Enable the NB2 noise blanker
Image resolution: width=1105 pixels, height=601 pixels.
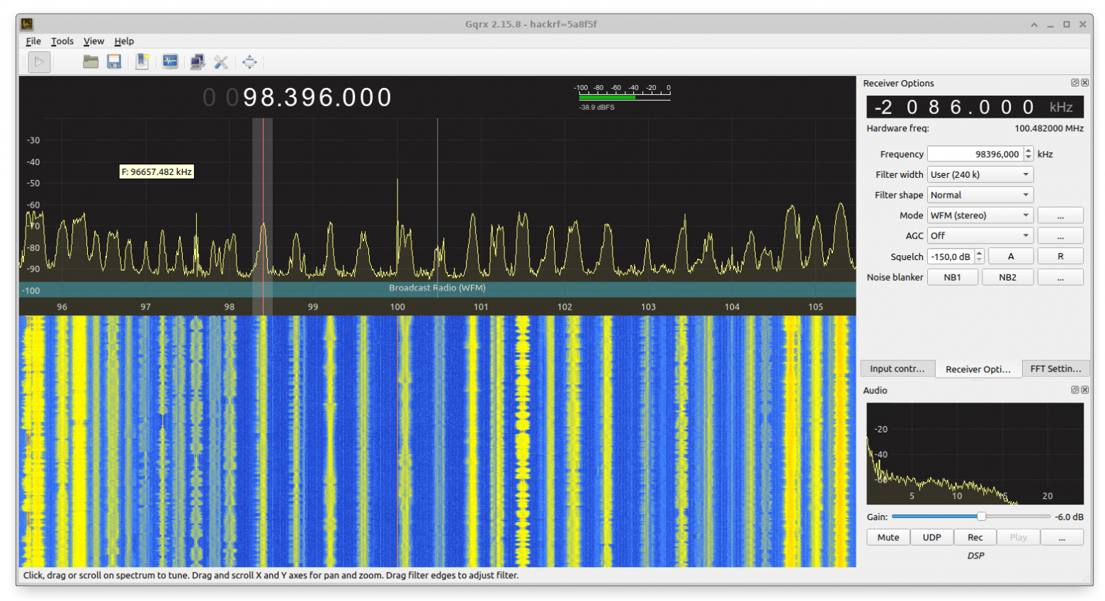[1008, 276]
